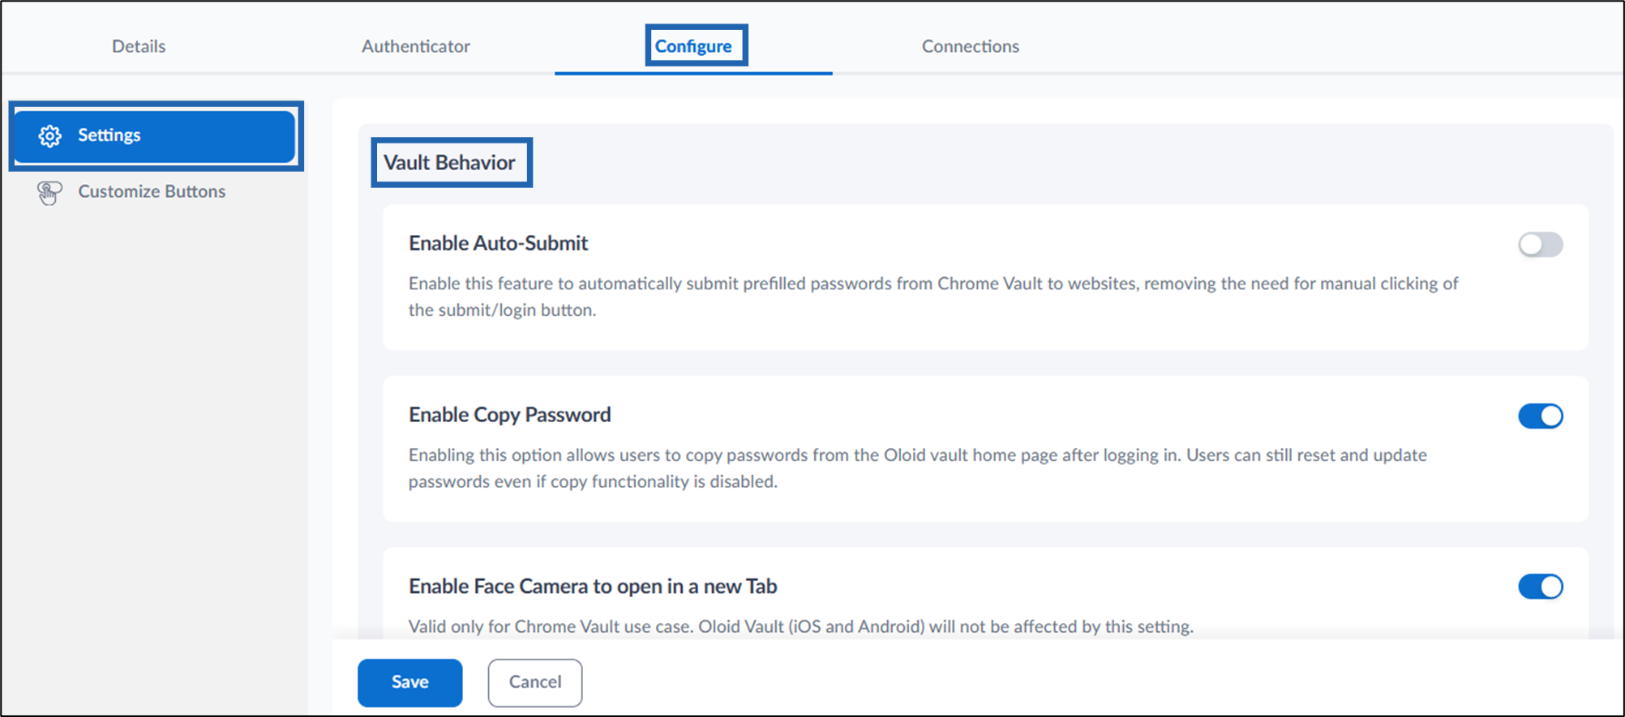Toggle Enable Face Camera in new Tab
The width and height of the screenshot is (1625, 717).
coord(1540,587)
